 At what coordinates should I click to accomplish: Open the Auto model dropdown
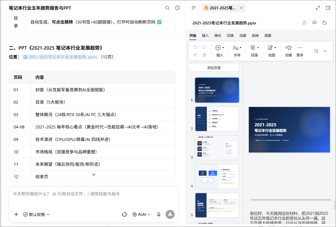pos(141,214)
